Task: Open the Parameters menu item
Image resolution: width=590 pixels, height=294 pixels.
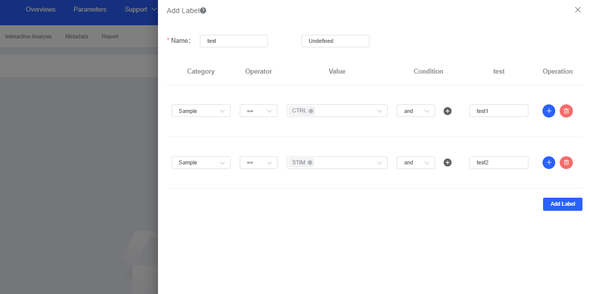Action: coord(90,10)
